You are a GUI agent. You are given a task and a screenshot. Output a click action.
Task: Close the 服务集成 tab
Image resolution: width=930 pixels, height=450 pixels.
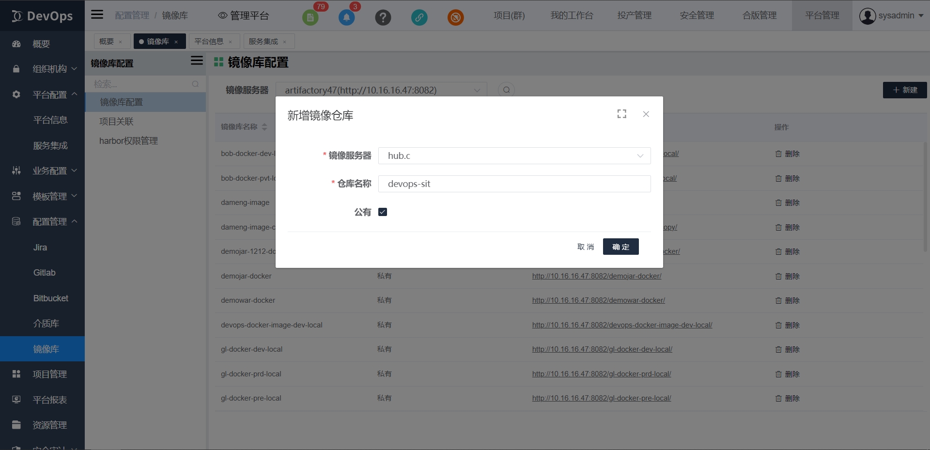point(285,42)
